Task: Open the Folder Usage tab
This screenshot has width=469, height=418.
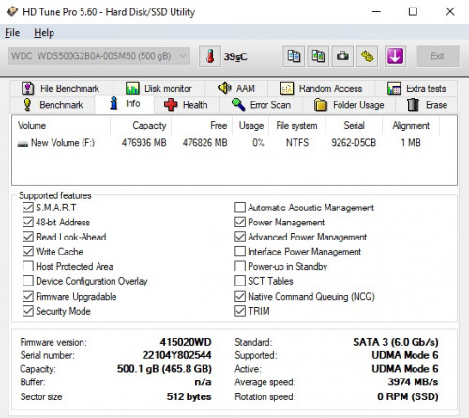Action: click(x=349, y=105)
